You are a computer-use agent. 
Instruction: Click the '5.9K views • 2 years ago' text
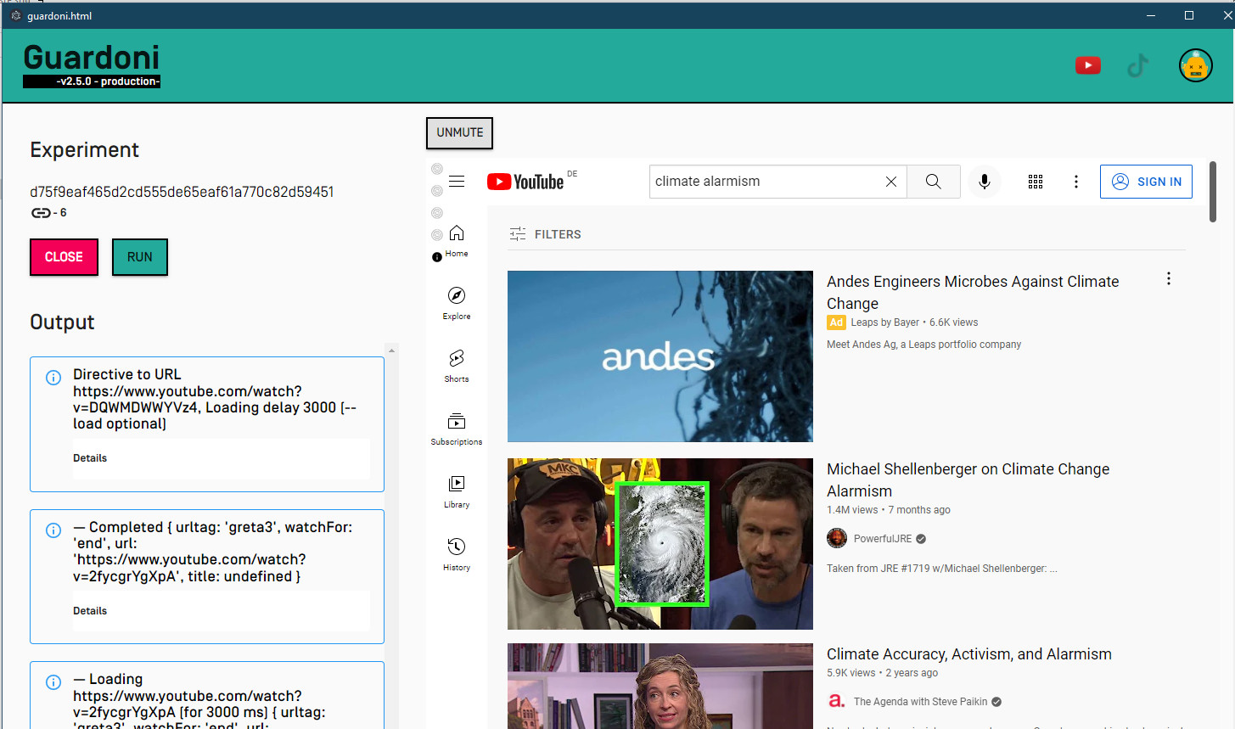pyautogui.click(x=882, y=673)
